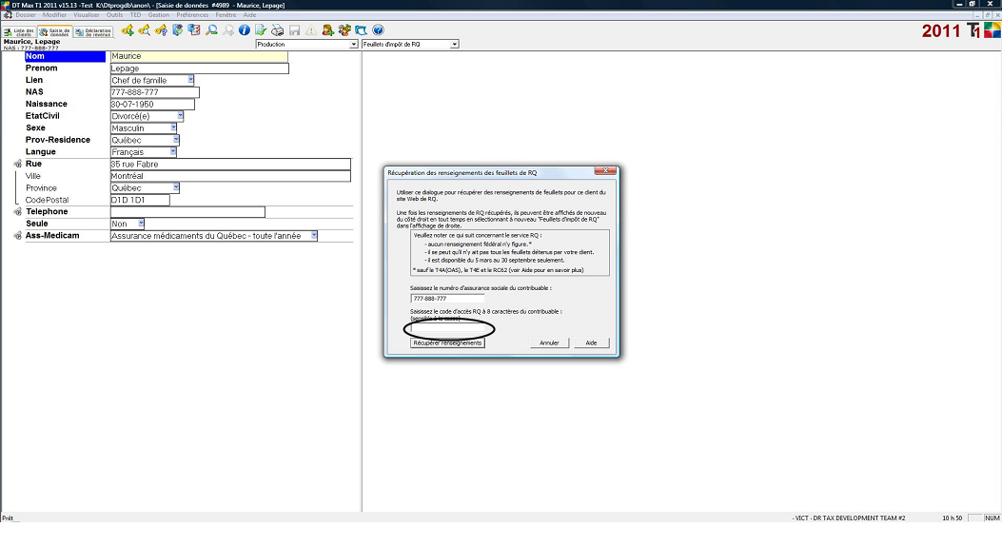1002x547 pixels.
Task: Click the RQ access code input field
Action: (447, 328)
